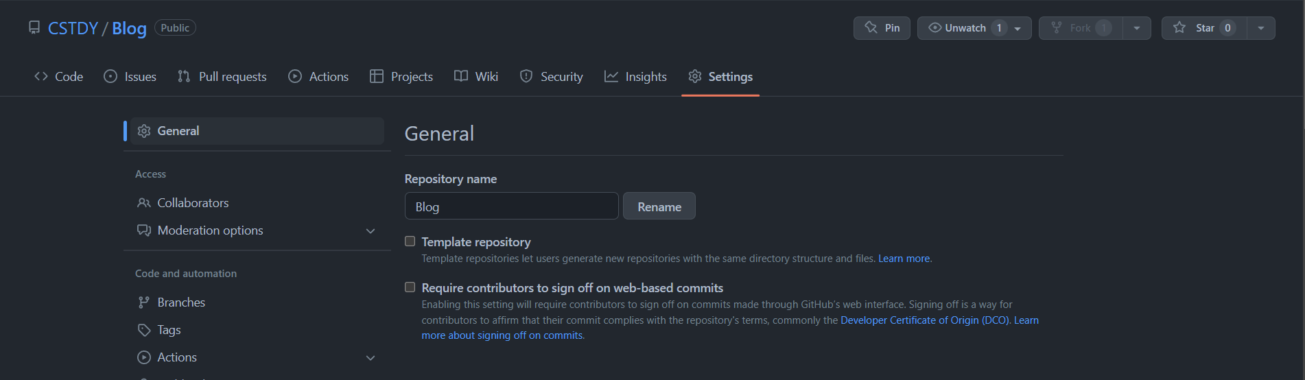Image resolution: width=1305 pixels, height=380 pixels.
Task: Click the gear icon next to General
Action: (144, 131)
